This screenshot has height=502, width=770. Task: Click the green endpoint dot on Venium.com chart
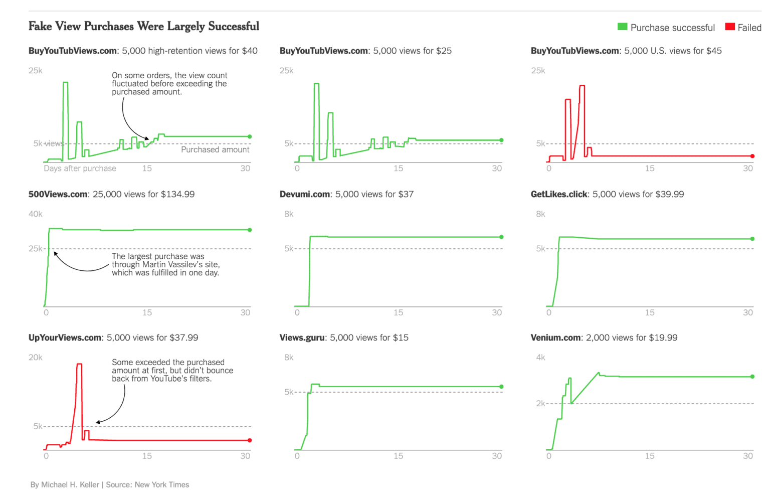[752, 377]
